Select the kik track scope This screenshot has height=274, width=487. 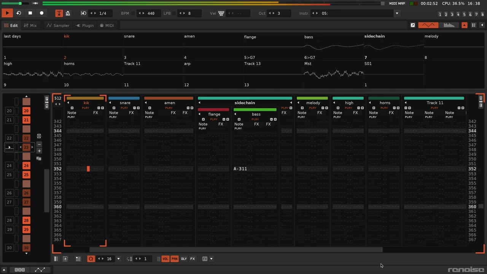tap(92, 46)
